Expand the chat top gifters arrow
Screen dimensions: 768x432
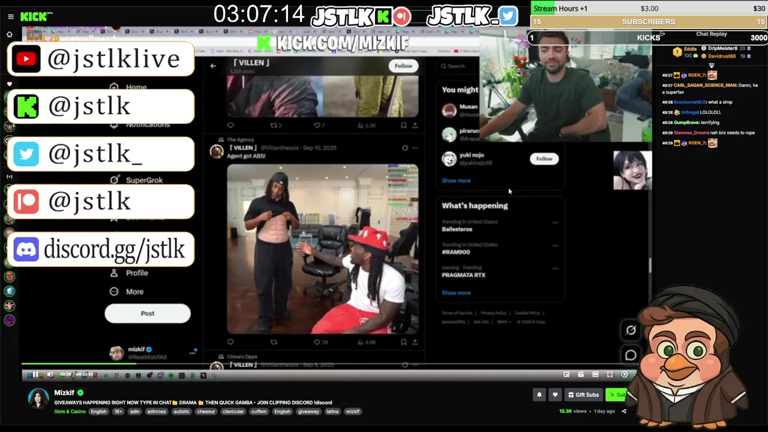coord(712,65)
